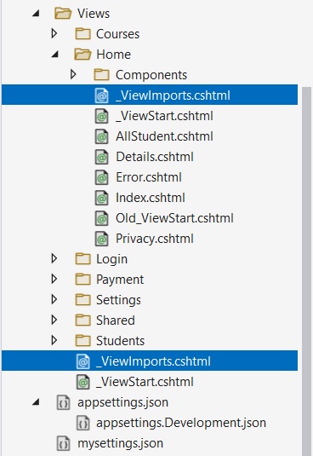Collapse the Views folder arrow
The width and height of the screenshot is (313, 456).
click(36, 14)
